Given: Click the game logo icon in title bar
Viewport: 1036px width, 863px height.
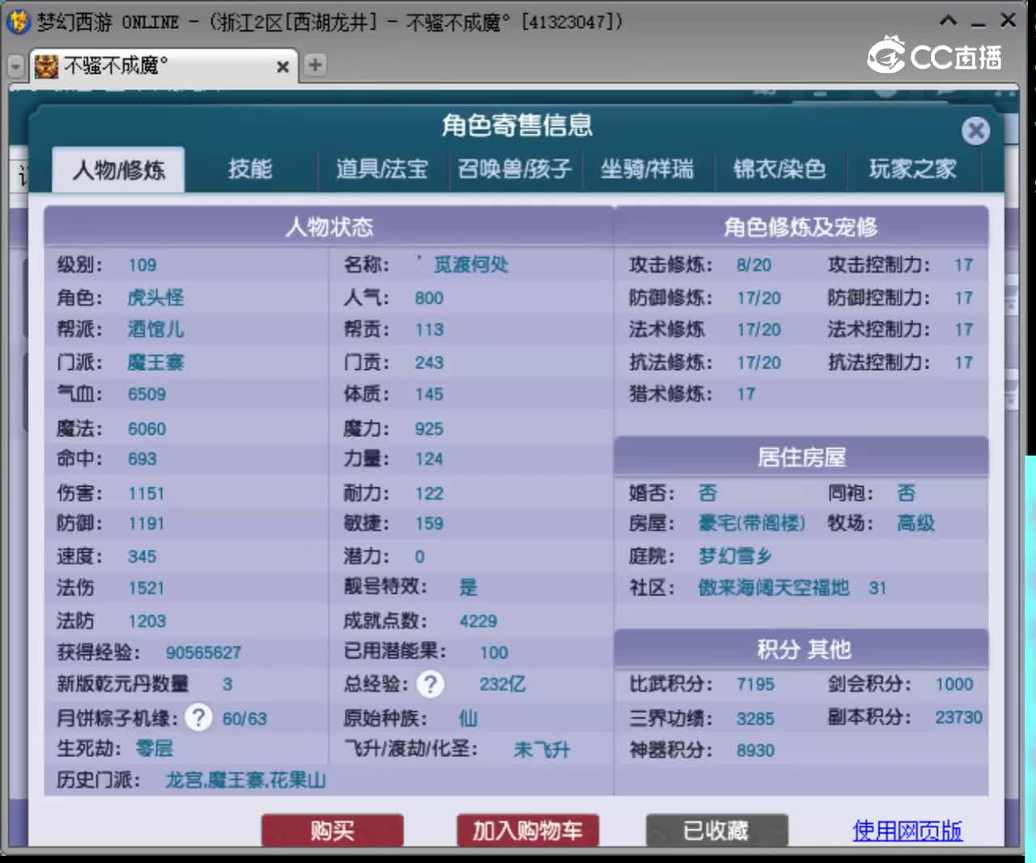Looking at the screenshot, I should click(18, 20).
